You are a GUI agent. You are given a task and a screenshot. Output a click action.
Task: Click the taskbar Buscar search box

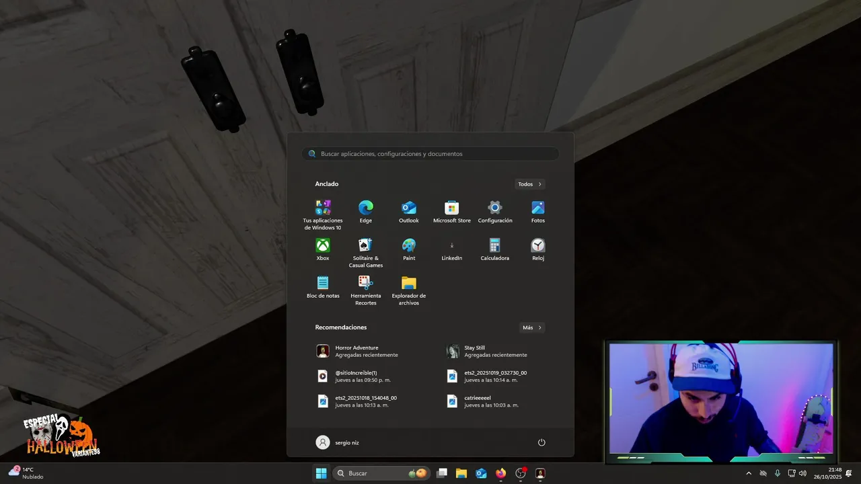coord(381,473)
